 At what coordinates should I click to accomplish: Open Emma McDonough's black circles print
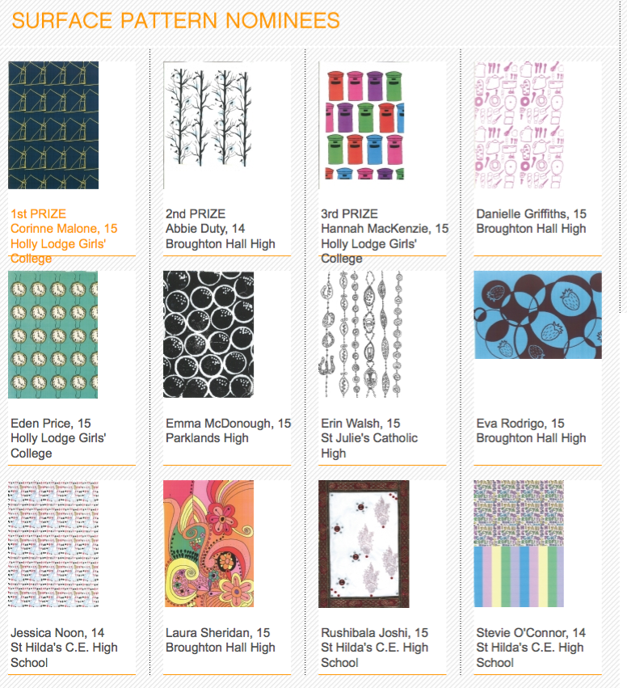pos(208,335)
